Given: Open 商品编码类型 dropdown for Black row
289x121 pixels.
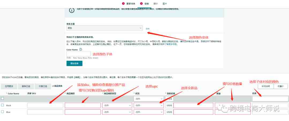Looking at the screenshot, I should (x=117, y=105).
